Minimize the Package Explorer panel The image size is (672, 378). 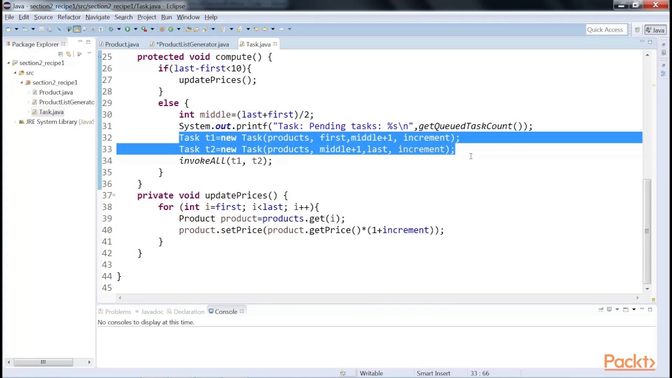click(80, 41)
